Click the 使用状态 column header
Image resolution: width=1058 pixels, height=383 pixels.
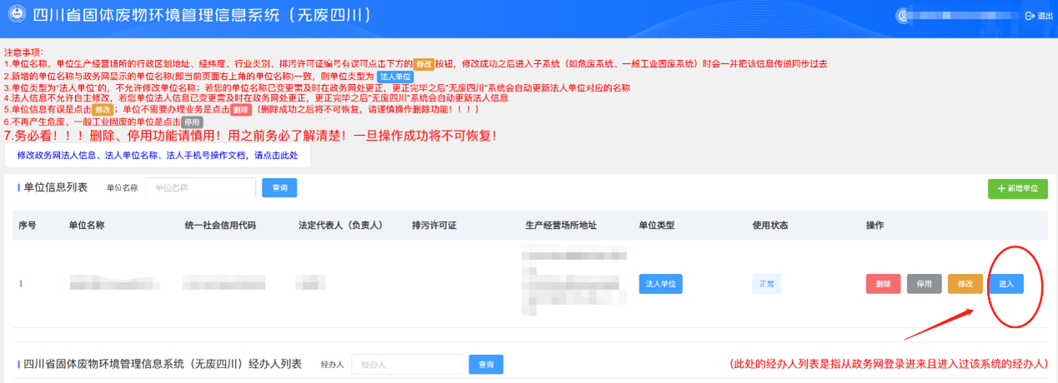click(770, 226)
